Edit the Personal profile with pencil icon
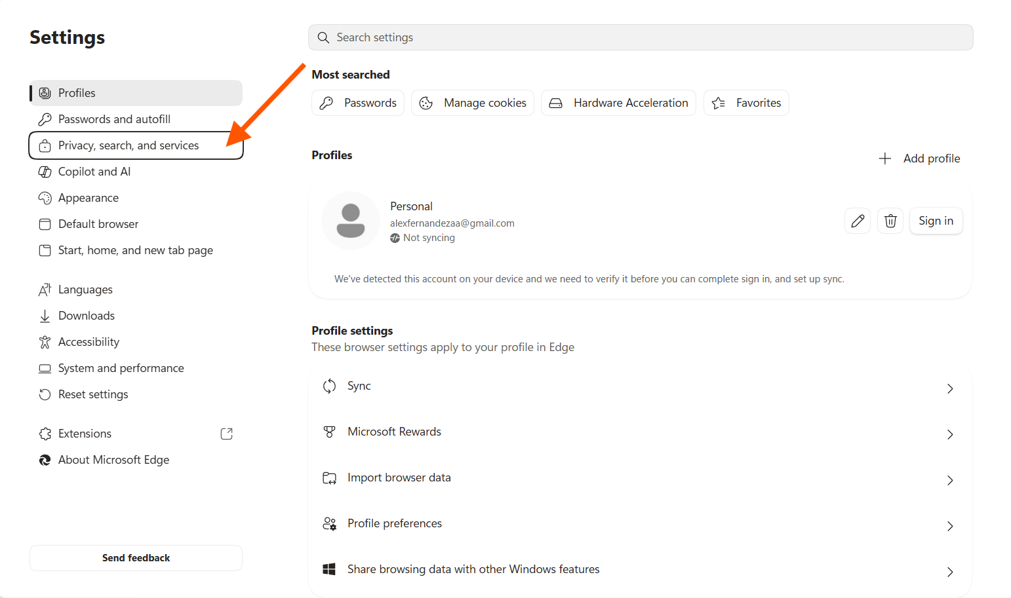The width and height of the screenshot is (1011, 598). 858,221
